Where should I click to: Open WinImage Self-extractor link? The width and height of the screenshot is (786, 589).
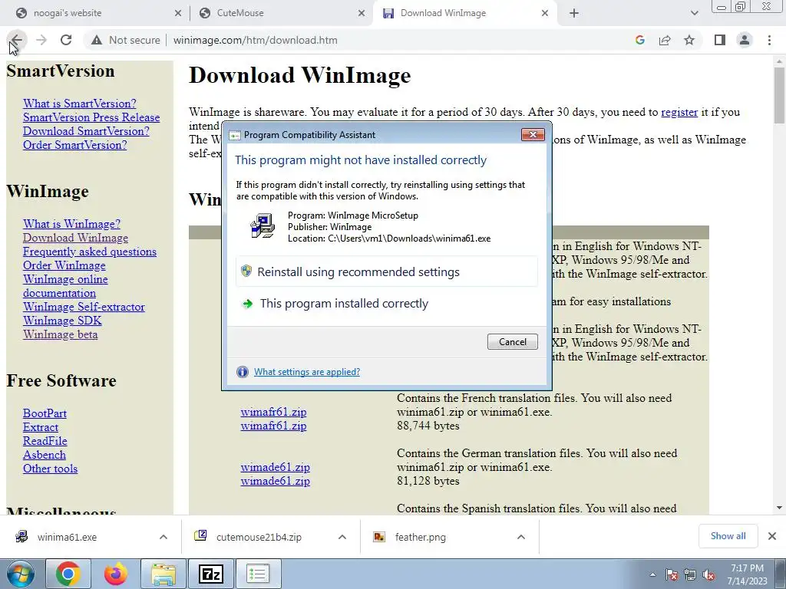click(x=84, y=307)
